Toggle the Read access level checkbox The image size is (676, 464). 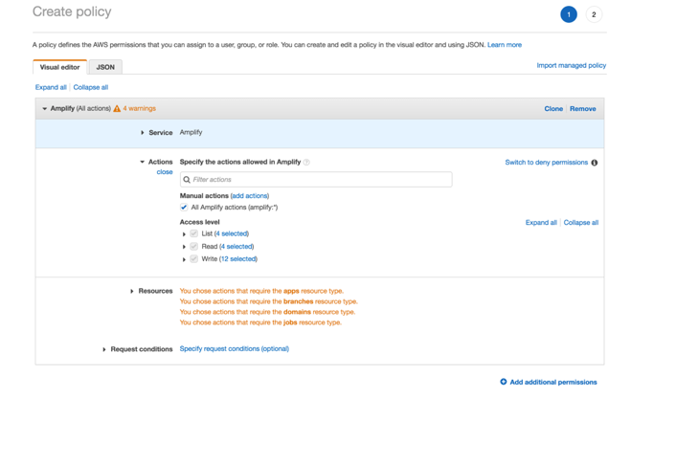pos(194,247)
